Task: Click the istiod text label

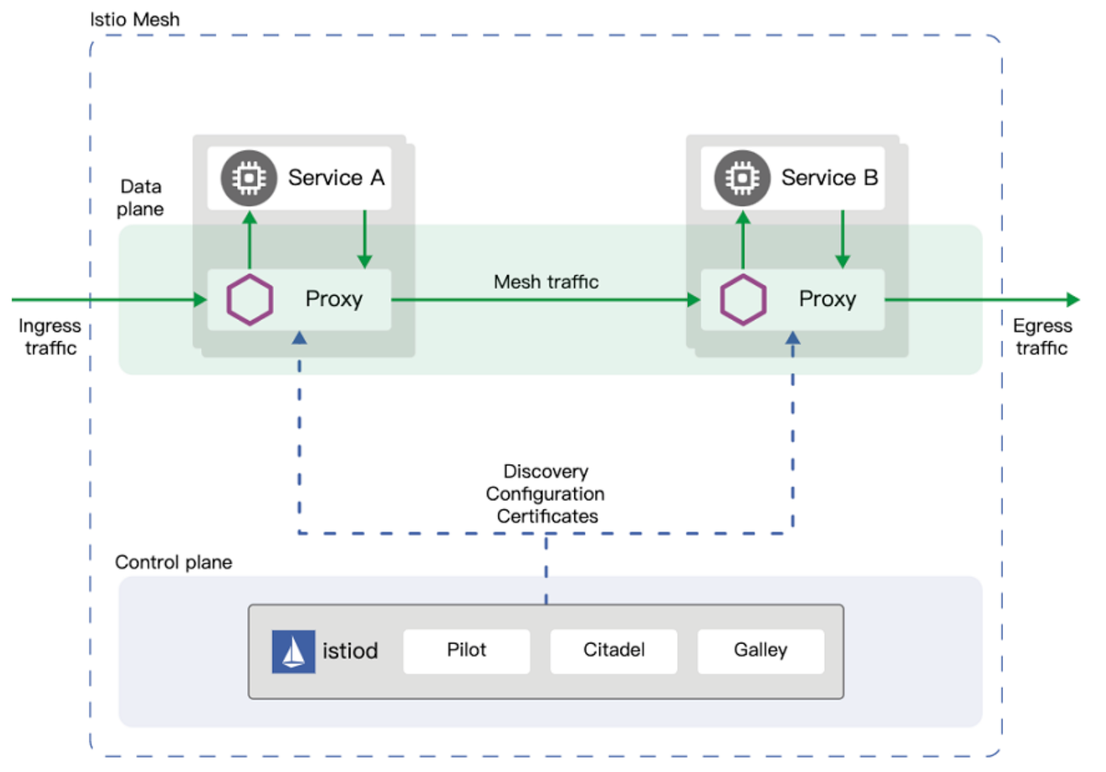Action: tap(350, 651)
